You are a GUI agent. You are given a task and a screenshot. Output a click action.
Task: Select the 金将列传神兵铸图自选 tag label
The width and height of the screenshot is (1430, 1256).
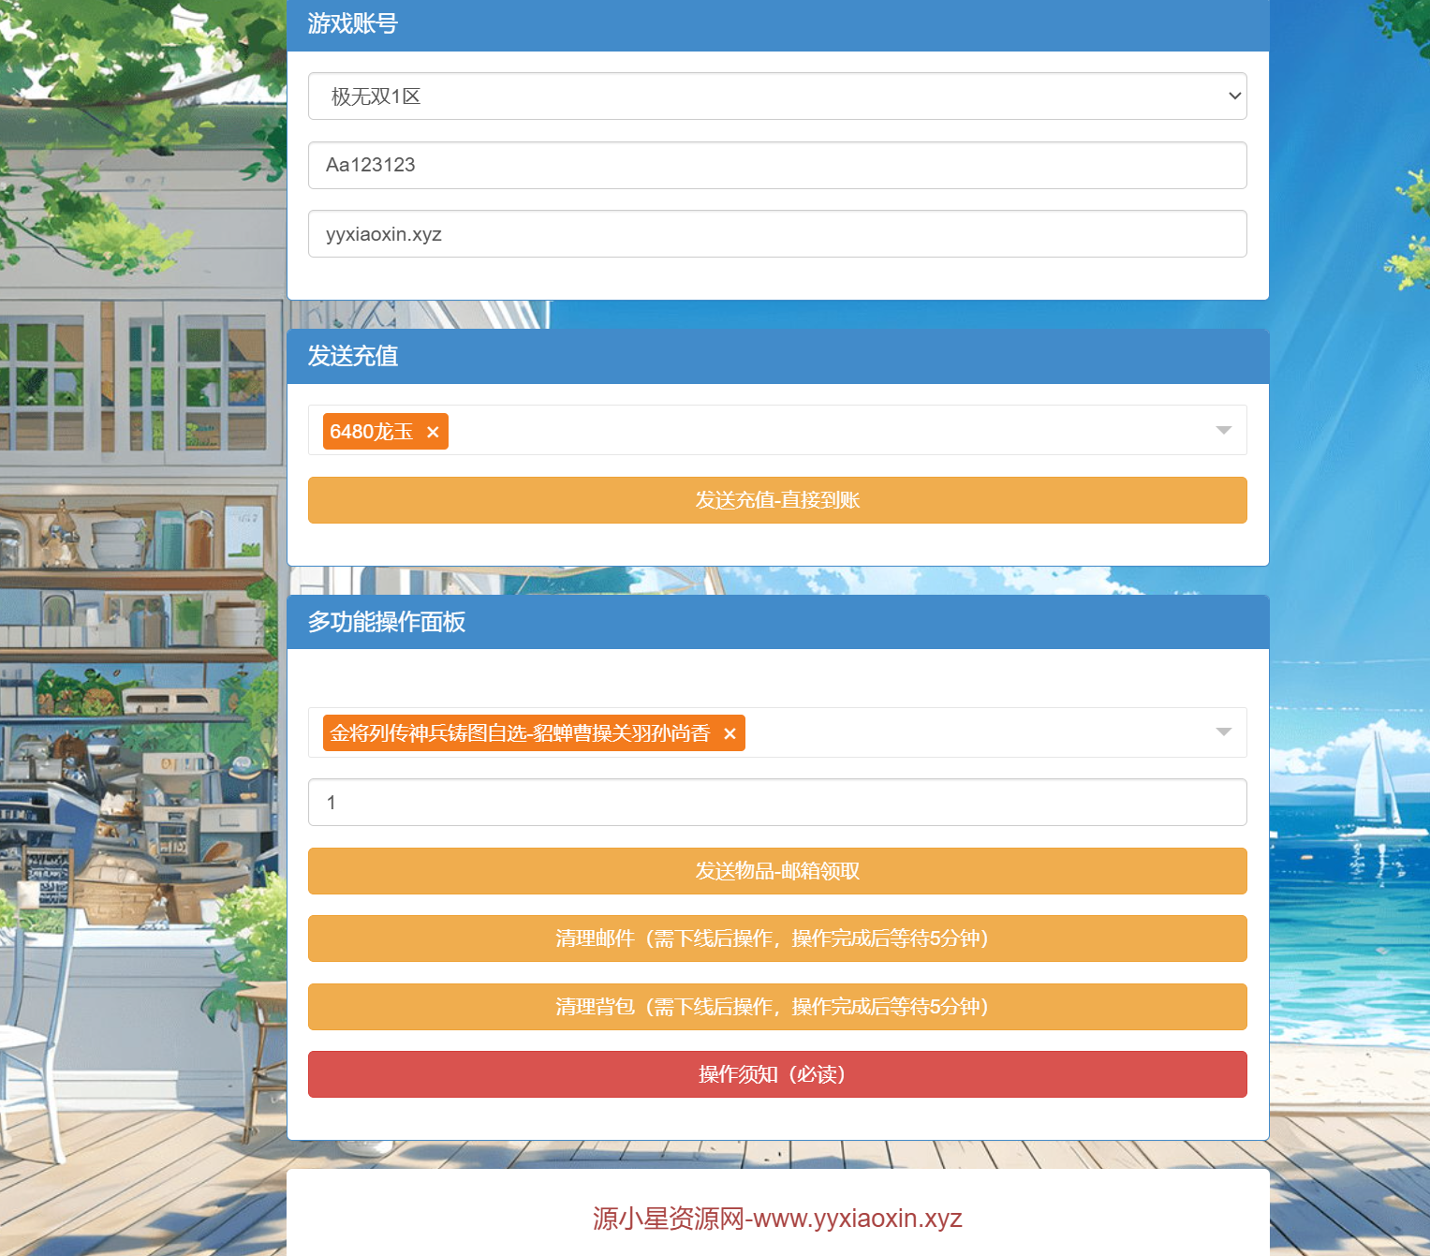tap(520, 733)
